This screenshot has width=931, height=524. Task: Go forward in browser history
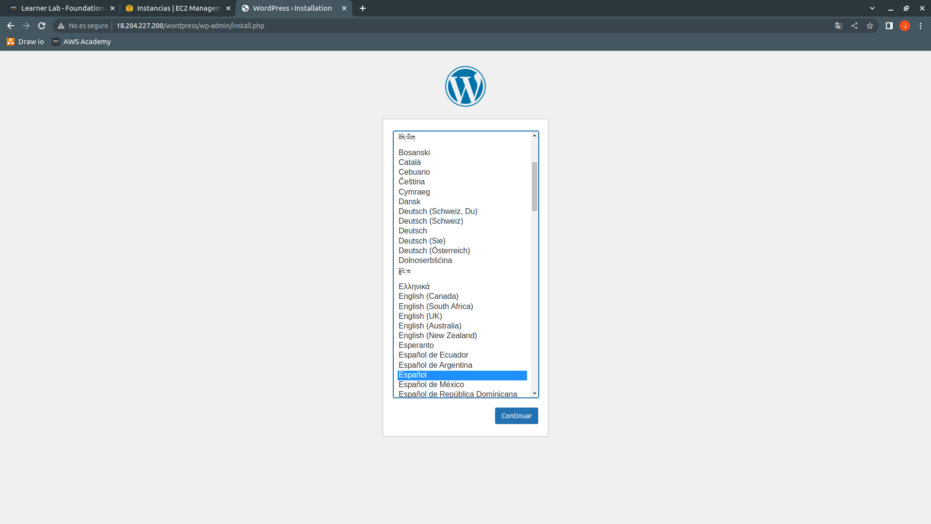(x=26, y=26)
